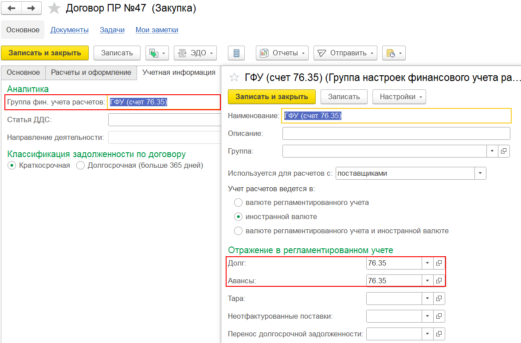Select валюте регламентированного учета radio option
The image size is (521, 343).
(238, 203)
